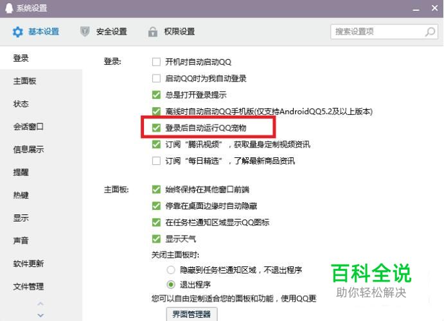This screenshot has height=321, width=444.
Task: Uncheck 停靠在桌面边缘时自动隐藏
Action: [x=156, y=206]
